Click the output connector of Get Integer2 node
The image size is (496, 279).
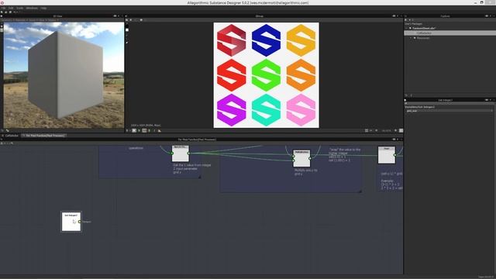[x=79, y=222]
